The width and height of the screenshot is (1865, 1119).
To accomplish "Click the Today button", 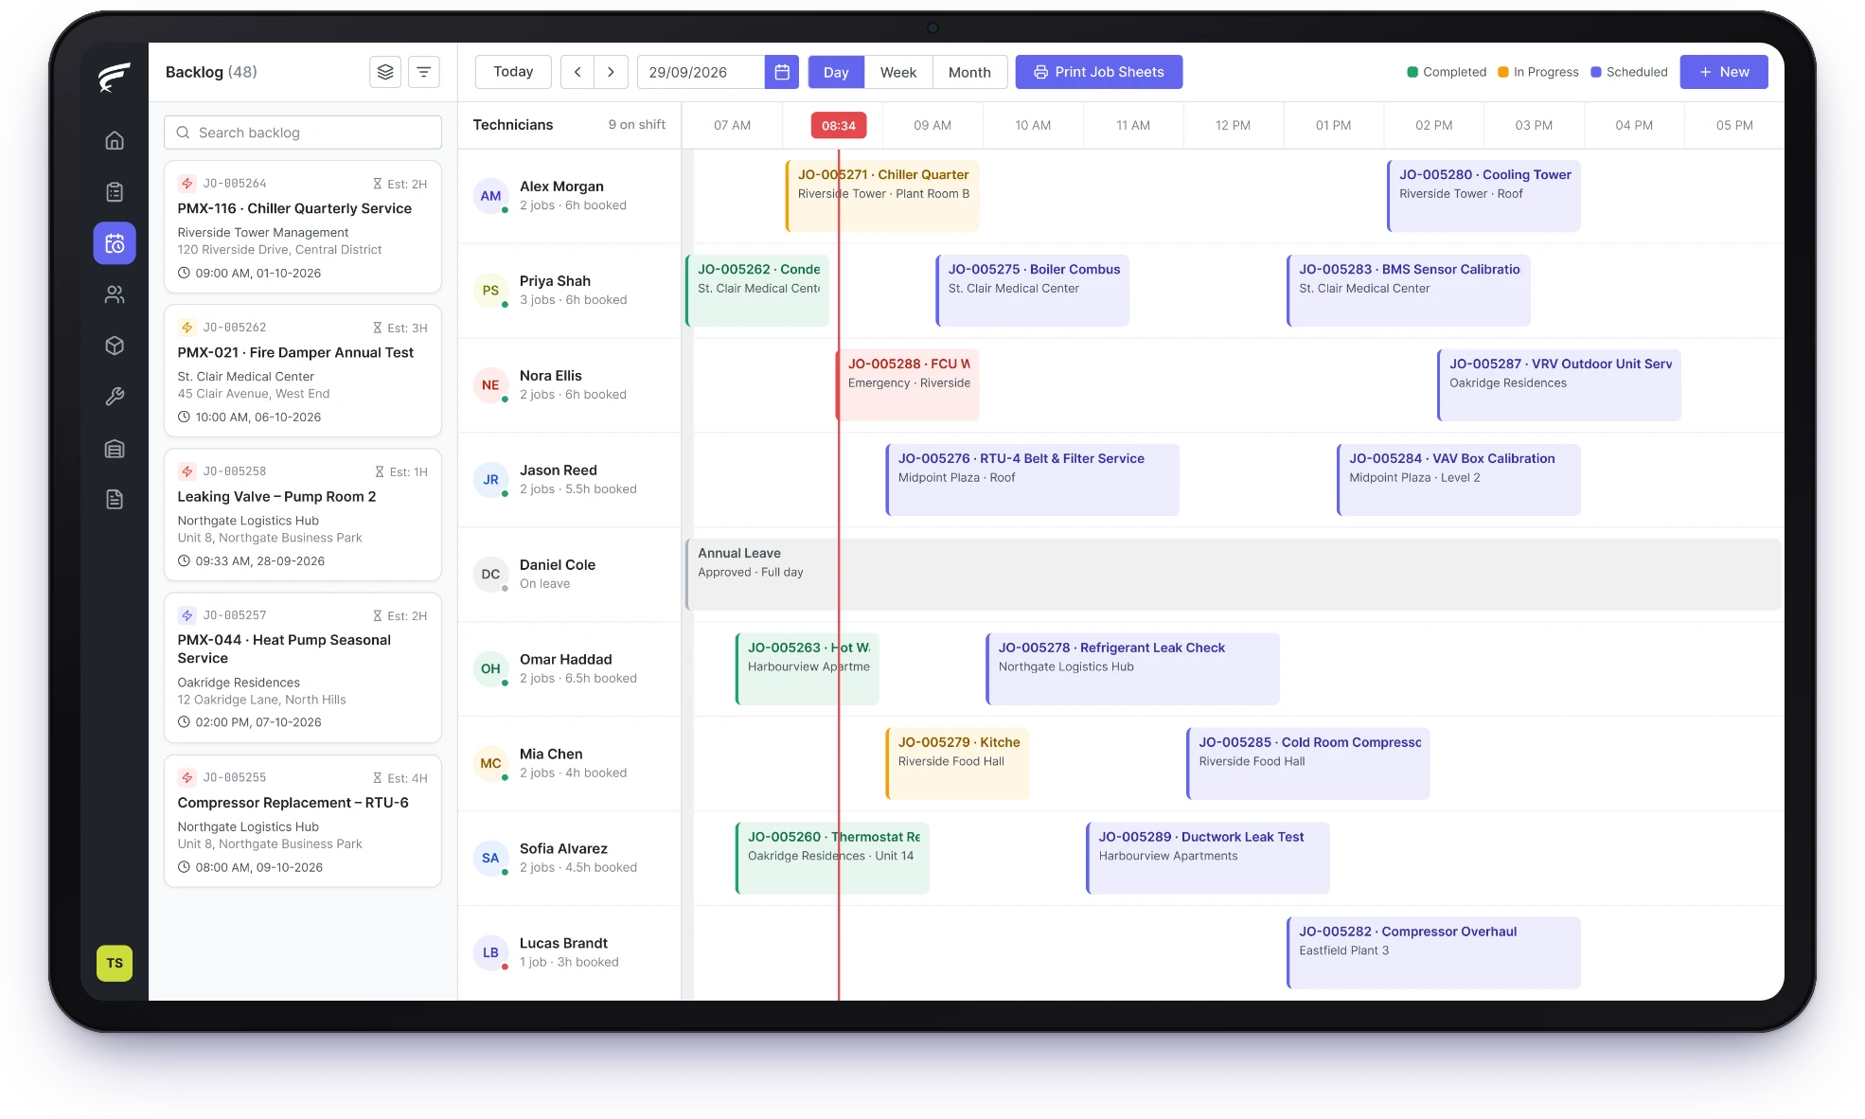I will pyautogui.click(x=513, y=72).
